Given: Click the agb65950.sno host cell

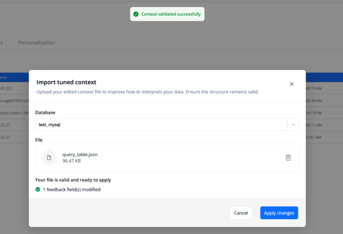Looking at the screenshot, I should (14, 101).
